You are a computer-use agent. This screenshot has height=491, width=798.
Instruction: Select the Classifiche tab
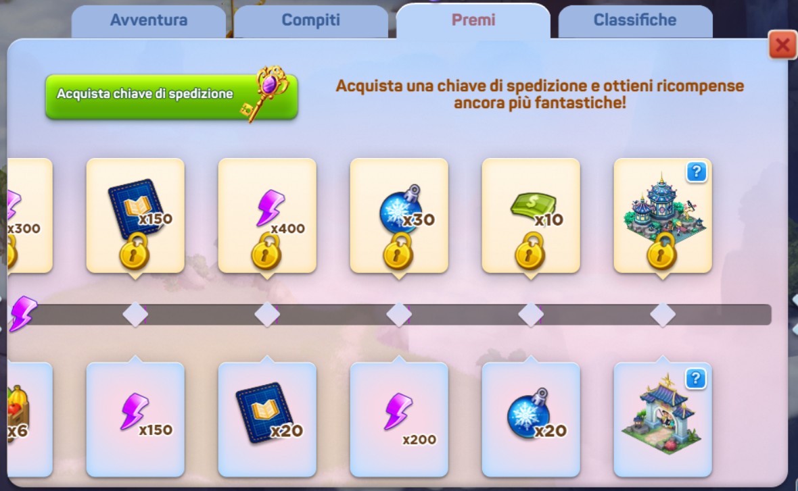[634, 22]
